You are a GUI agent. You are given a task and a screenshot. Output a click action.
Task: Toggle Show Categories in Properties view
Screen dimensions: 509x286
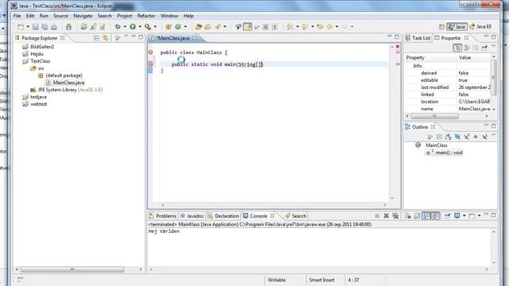(x=457, y=48)
